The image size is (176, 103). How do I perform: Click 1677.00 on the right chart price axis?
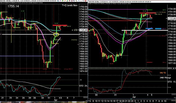coord(172,63)
